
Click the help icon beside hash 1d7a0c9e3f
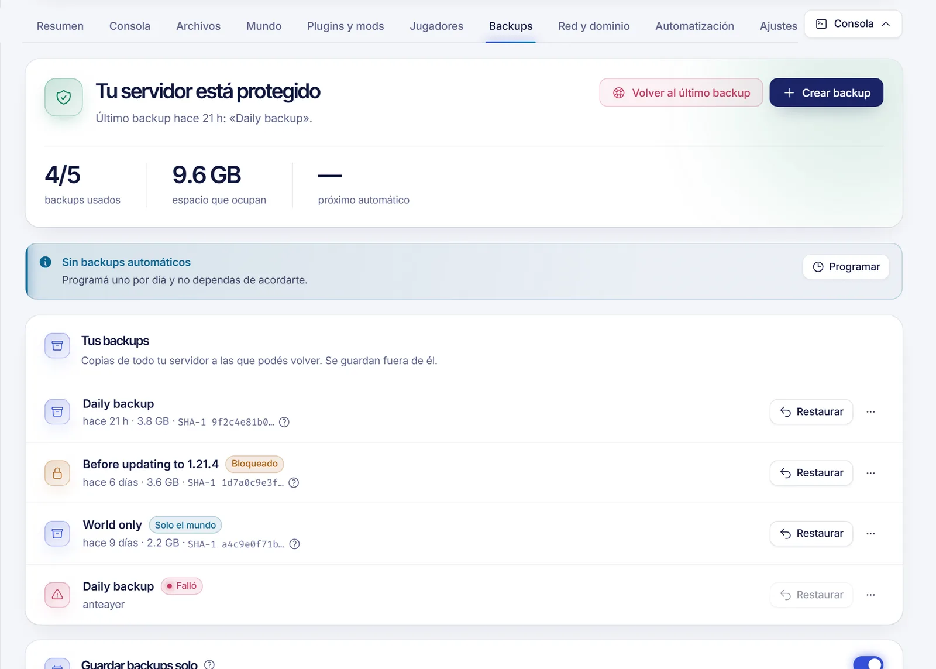[x=294, y=483]
